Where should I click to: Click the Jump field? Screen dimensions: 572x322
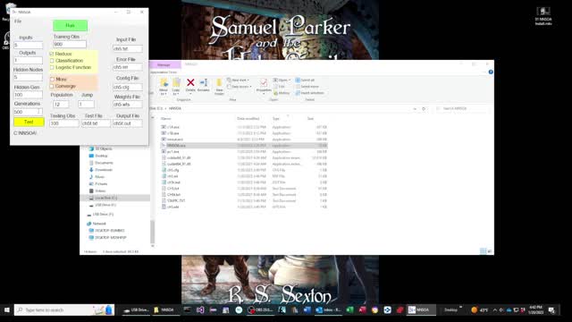coord(86,105)
